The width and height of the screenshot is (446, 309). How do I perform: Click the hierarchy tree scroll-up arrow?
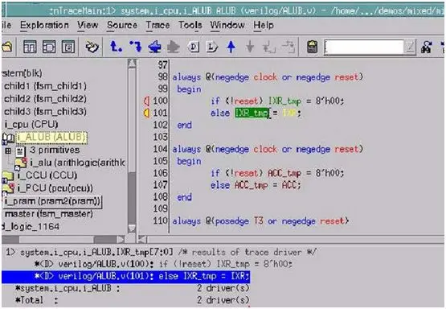[x=132, y=64]
